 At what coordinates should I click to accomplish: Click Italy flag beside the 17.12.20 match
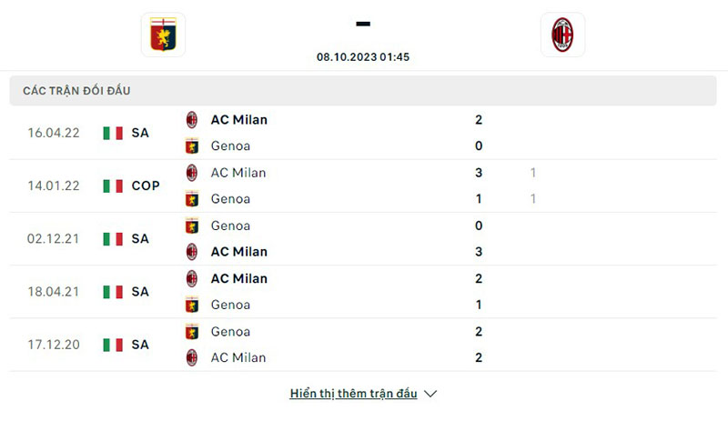coord(113,345)
